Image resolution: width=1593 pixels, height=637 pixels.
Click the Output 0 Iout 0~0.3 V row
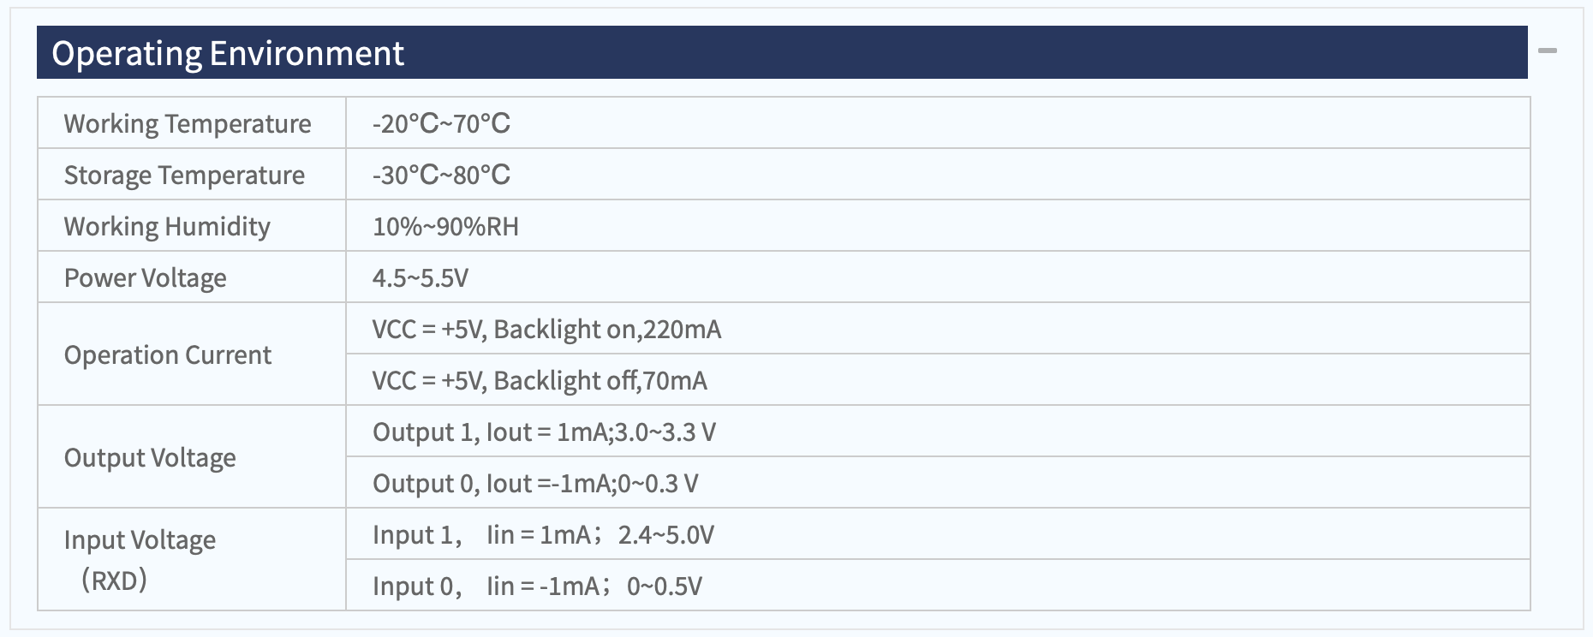pyautogui.click(x=938, y=482)
